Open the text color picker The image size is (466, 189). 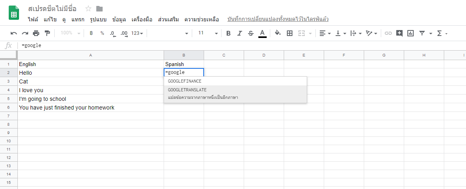[262, 33]
